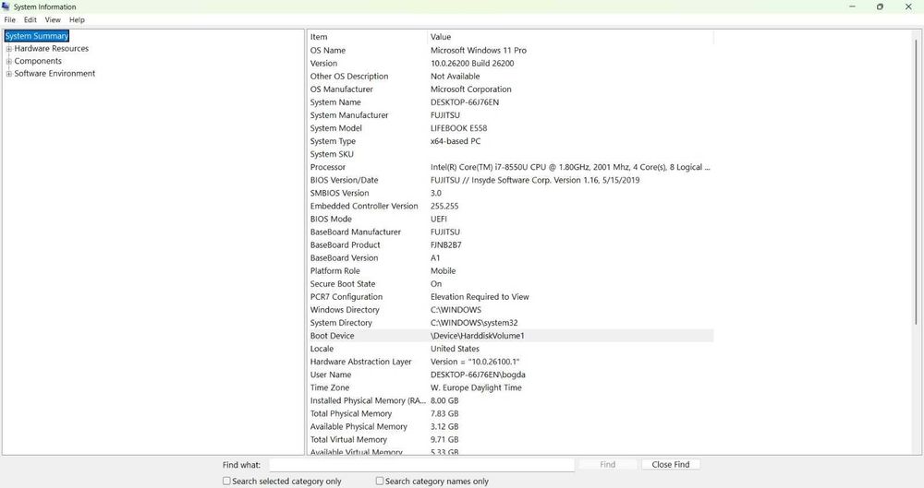Click the value Microsoft Windows 11 Pro
924x488 pixels.
click(479, 50)
